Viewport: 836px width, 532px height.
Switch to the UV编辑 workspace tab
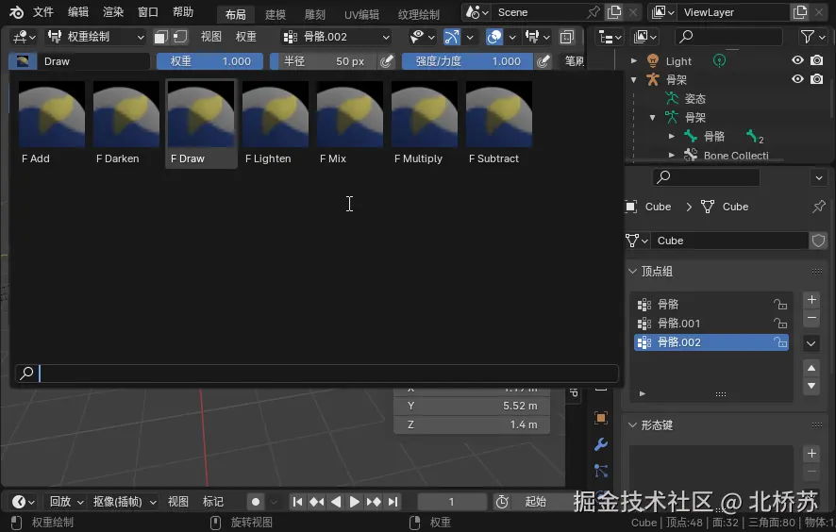coord(361,15)
